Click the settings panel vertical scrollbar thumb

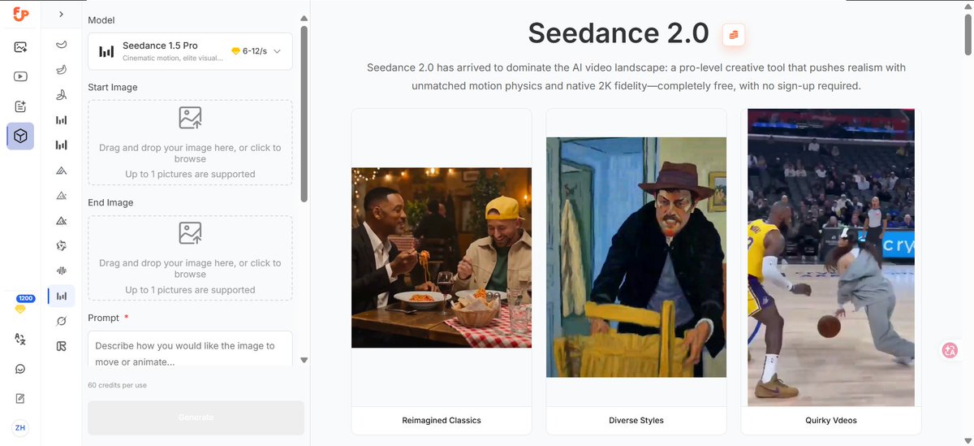[304, 114]
